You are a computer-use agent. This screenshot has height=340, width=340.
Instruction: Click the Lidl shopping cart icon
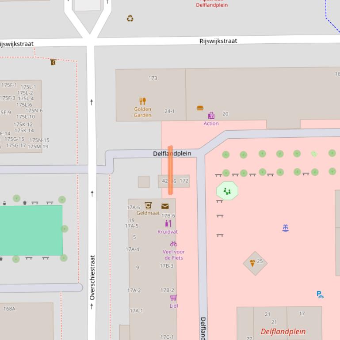tap(173, 298)
